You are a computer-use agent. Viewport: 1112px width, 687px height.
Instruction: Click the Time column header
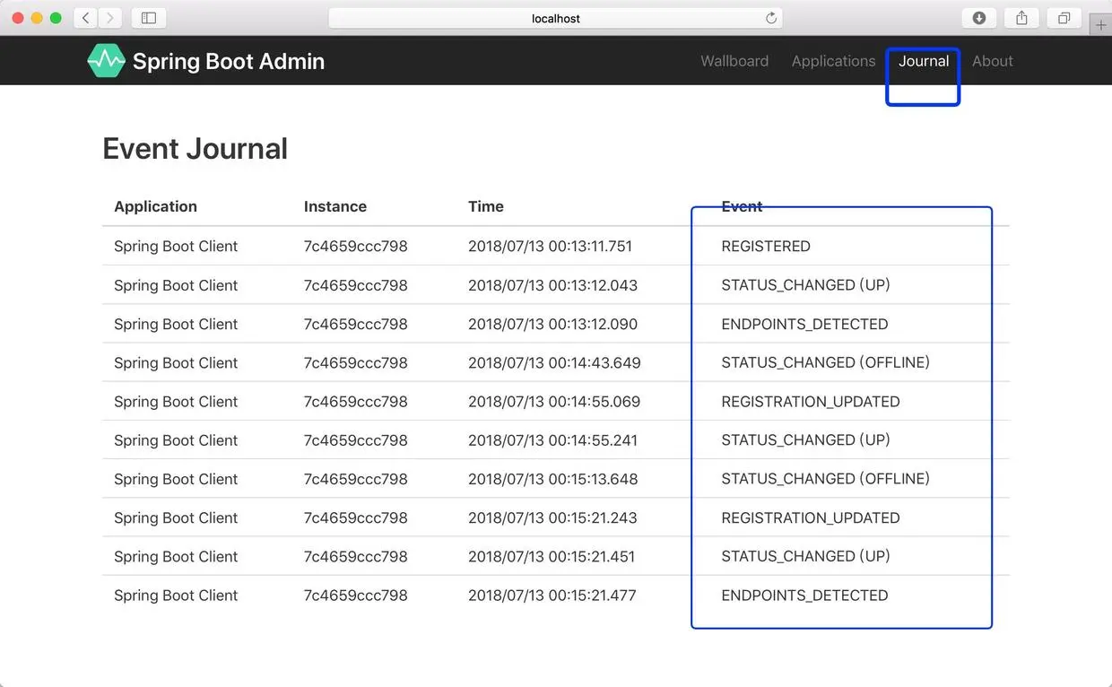(x=486, y=206)
